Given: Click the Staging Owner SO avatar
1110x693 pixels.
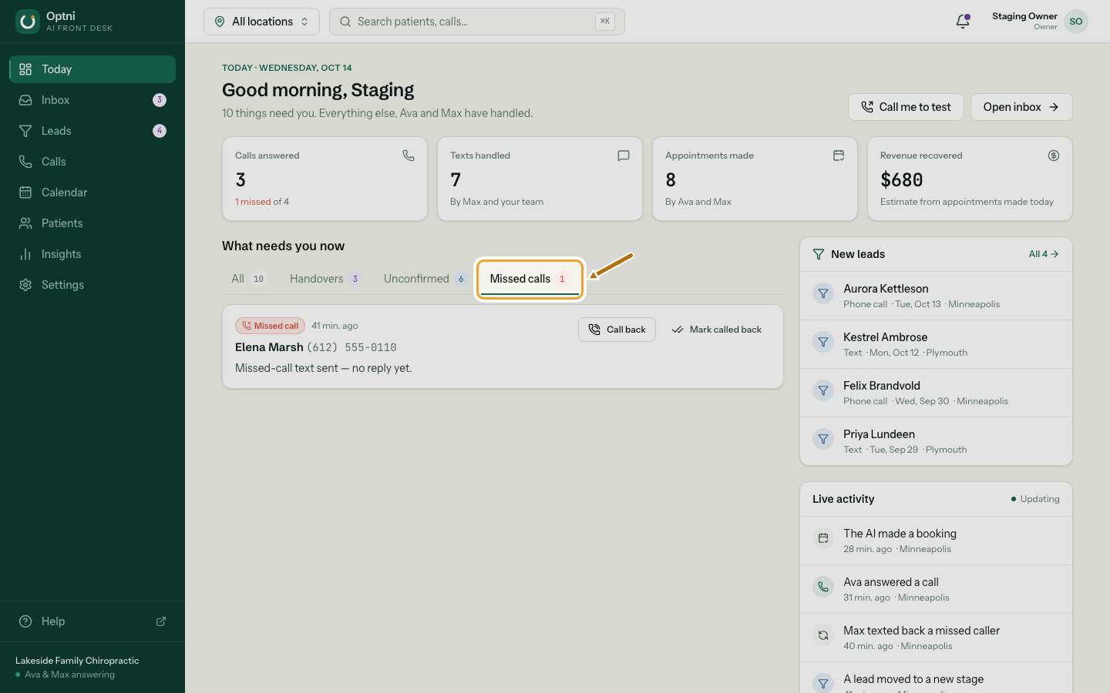Looking at the screenshot, I should click(1076, 22).
